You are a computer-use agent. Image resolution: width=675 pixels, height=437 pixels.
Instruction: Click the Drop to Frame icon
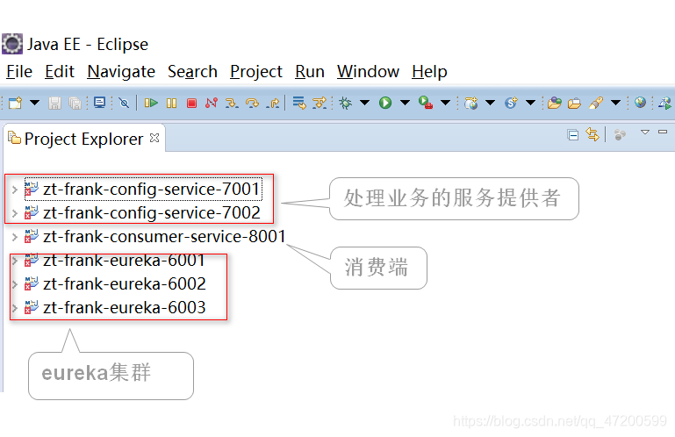click(299, 103)
